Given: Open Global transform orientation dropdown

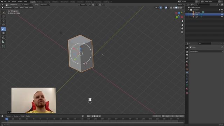Looking at the screenshot, I should point(83,5).
